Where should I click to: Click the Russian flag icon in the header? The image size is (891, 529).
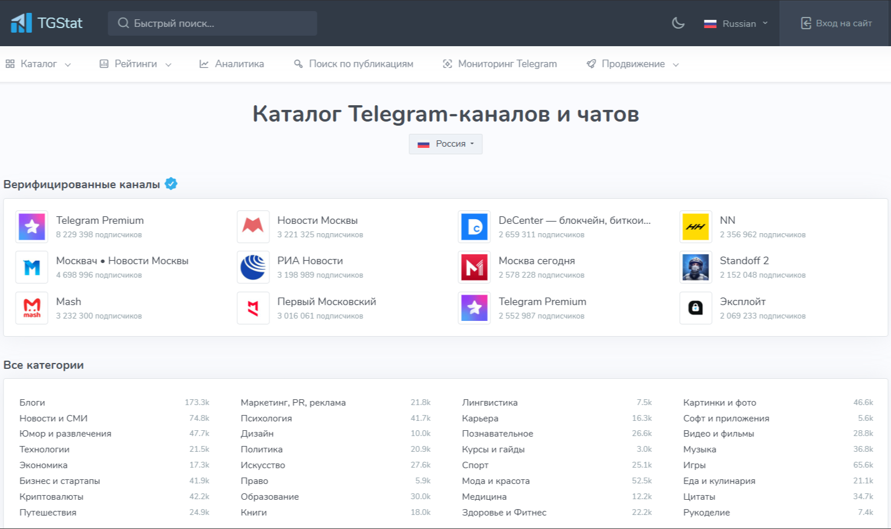click(710, 24)
